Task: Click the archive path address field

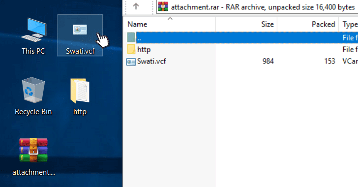Action: tap(257, 7)
